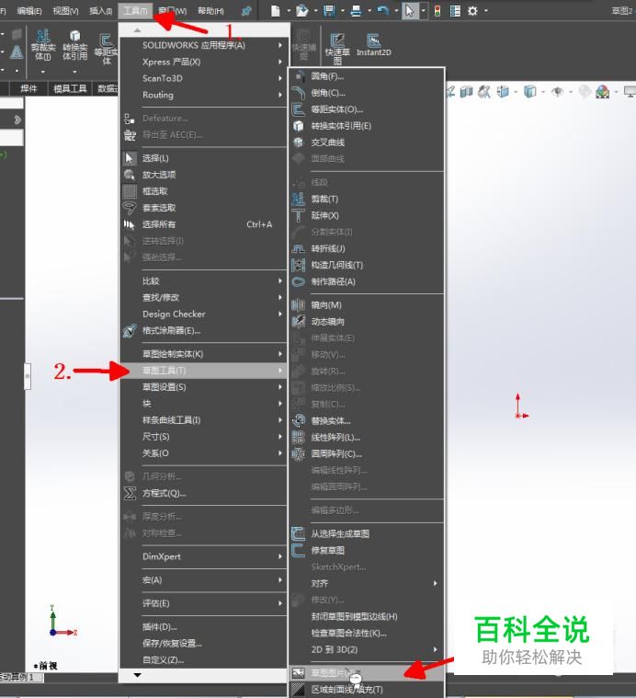Click the Open file icon
The width and height of the screenshot is (636, 698).
(x=302, y=11)
